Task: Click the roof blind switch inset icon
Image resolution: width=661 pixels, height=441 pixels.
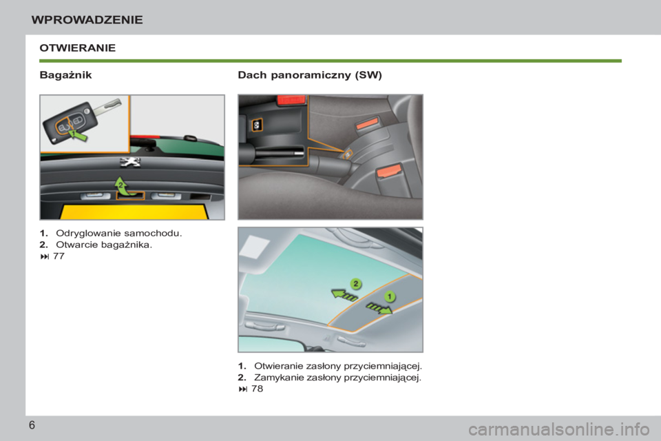Action: point(257,124)
